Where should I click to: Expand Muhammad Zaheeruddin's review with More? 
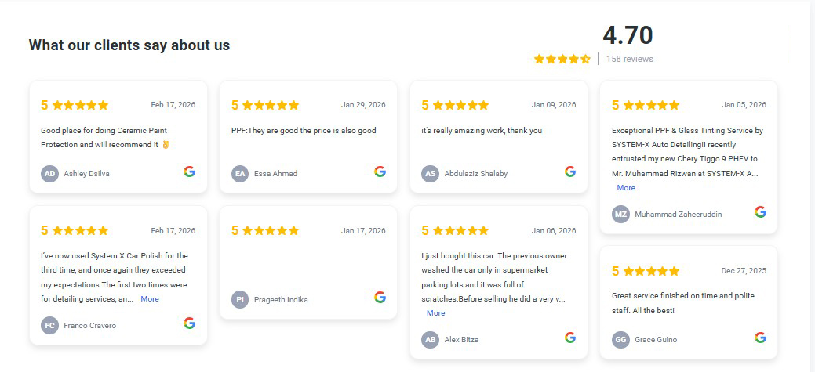pyautogui.click(x=626, y=188)
